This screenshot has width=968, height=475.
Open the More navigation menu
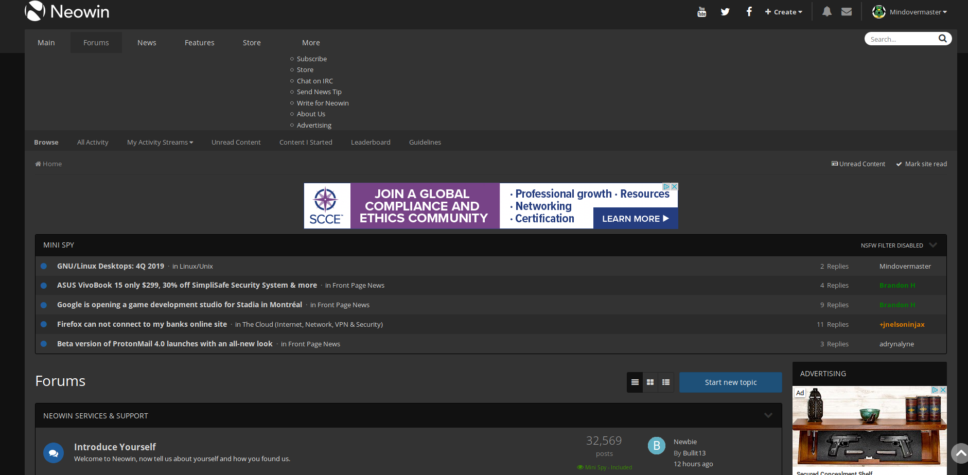(x=311, y=43)
